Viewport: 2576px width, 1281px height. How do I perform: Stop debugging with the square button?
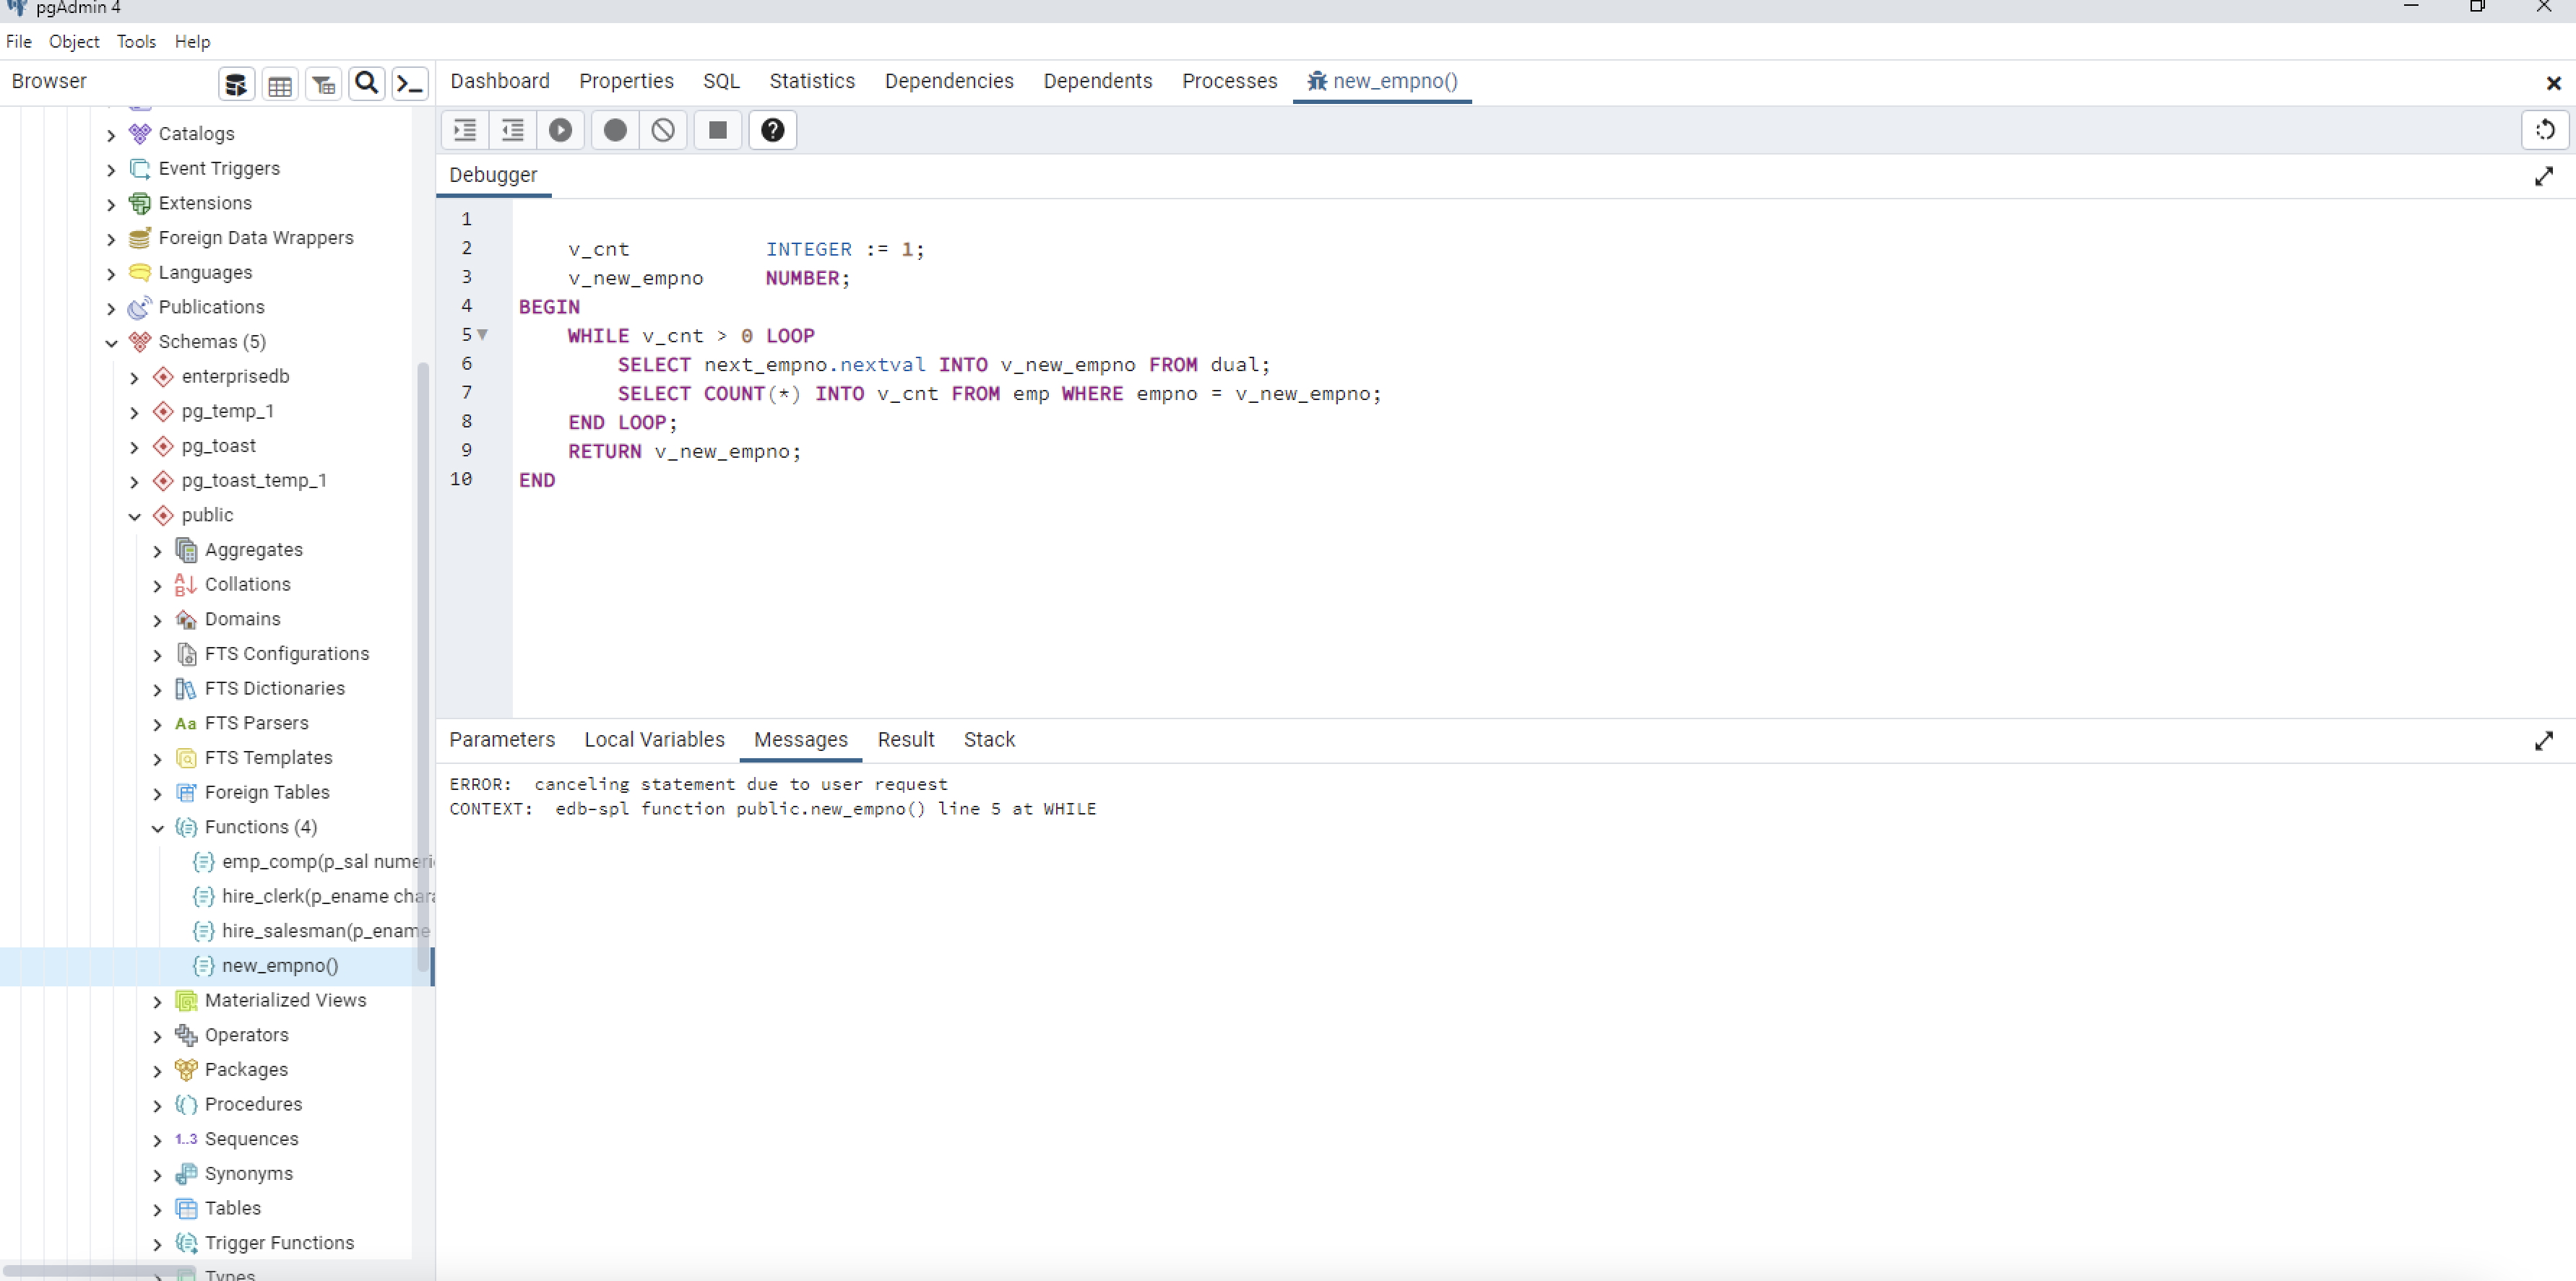click(x=718, y=130)
